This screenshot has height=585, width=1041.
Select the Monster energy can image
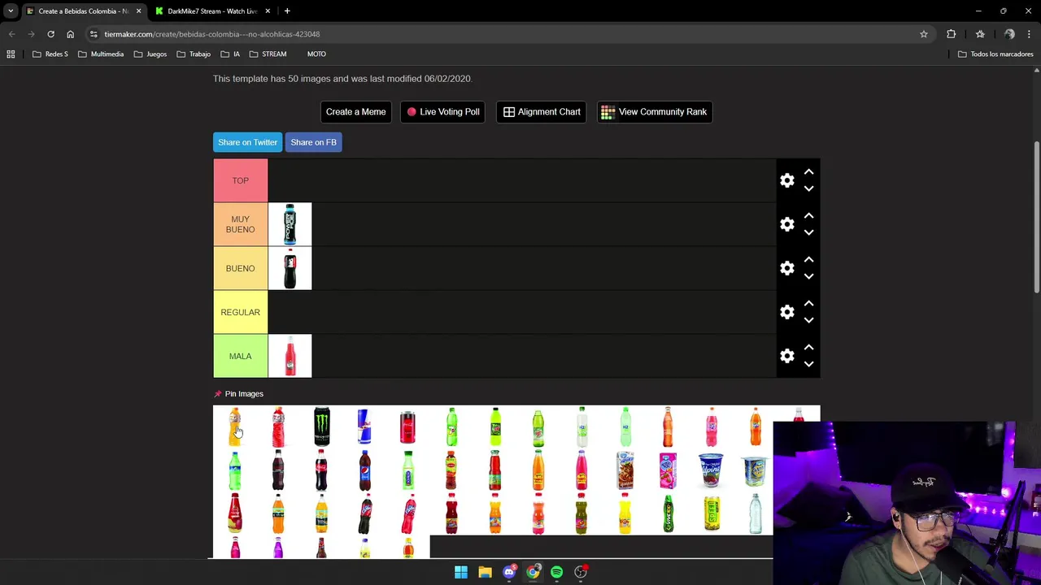(321, 427)
